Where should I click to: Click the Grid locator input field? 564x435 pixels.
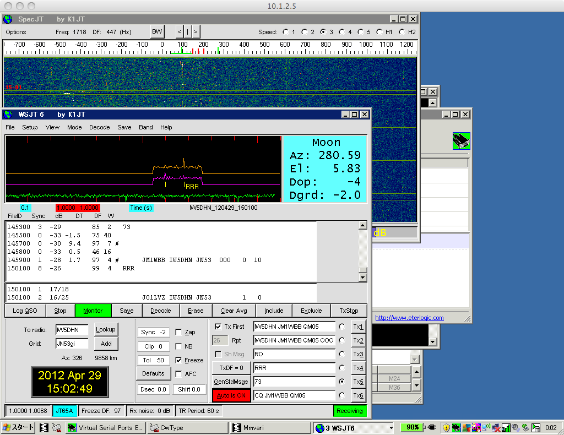pyautogui.click(x=72, y=344)
